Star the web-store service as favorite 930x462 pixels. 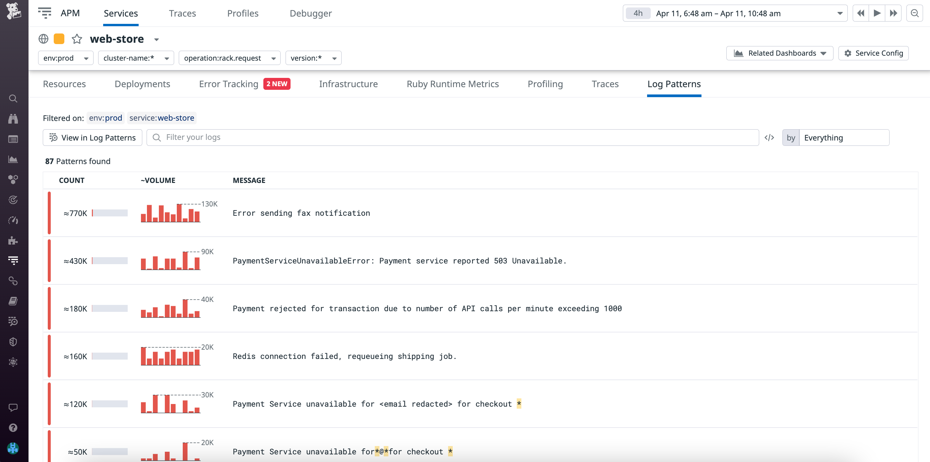[77, 39]
